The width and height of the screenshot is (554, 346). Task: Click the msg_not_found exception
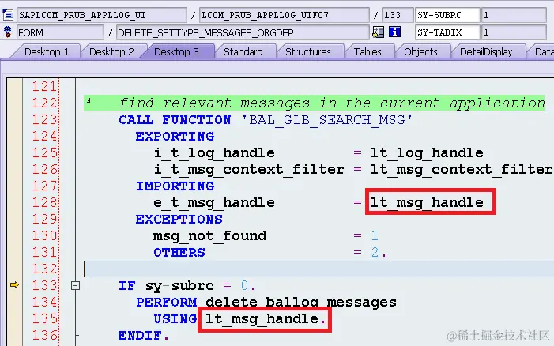click(210, 236)
